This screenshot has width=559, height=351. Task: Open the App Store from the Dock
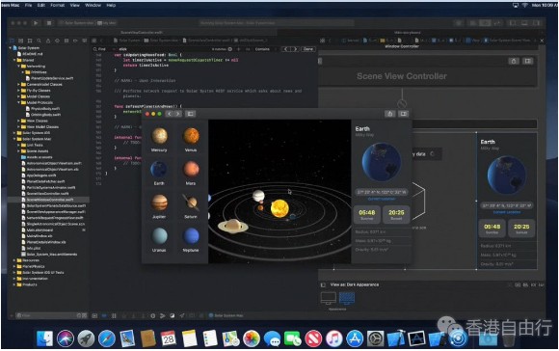coord(355,338)
